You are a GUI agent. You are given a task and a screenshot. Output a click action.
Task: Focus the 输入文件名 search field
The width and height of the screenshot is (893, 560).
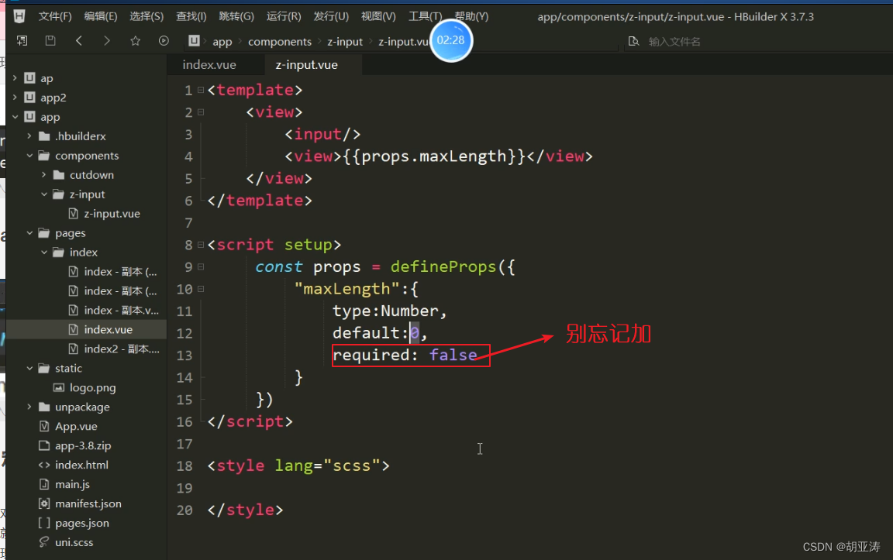pyautogui.click(x=760, y=42)
